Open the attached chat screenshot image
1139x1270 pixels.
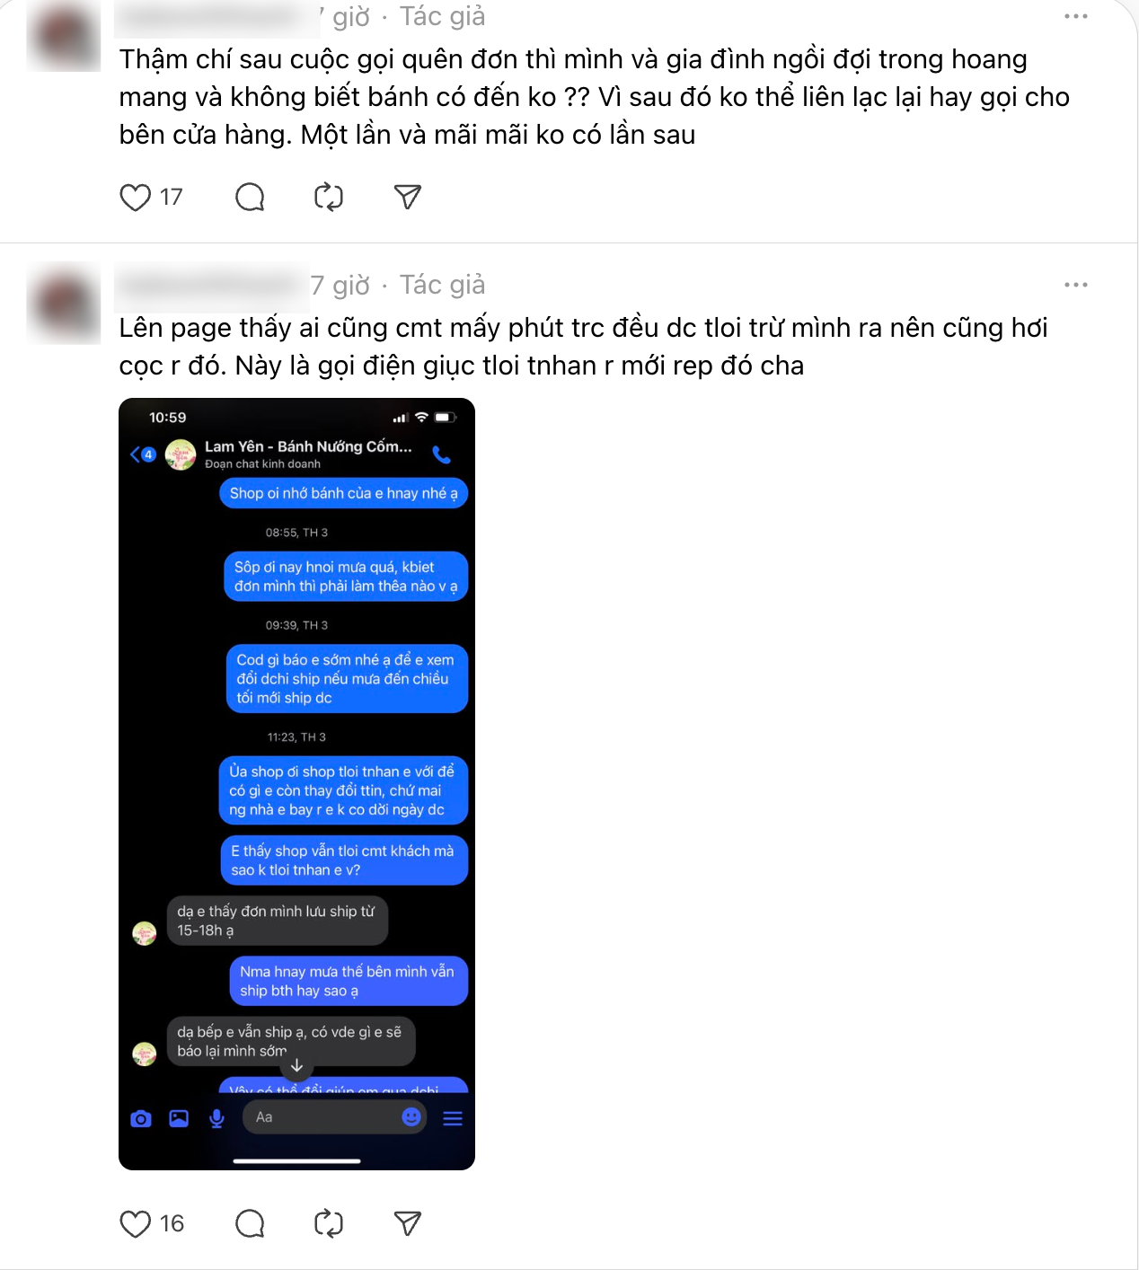pos(296,783)
